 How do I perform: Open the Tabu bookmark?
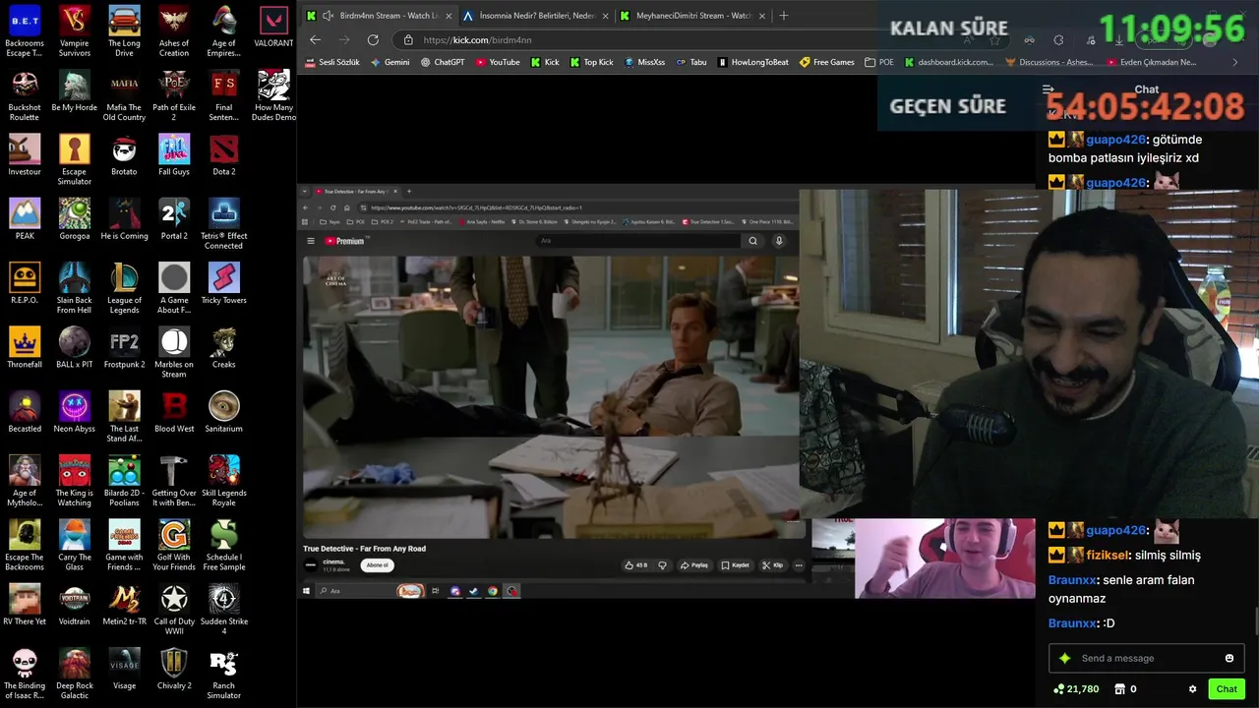(x=691, y=62)
